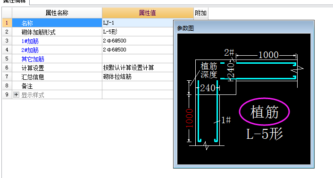The image size is (333, 178).
Task: Click the 附加 column header
Action: 200,13
